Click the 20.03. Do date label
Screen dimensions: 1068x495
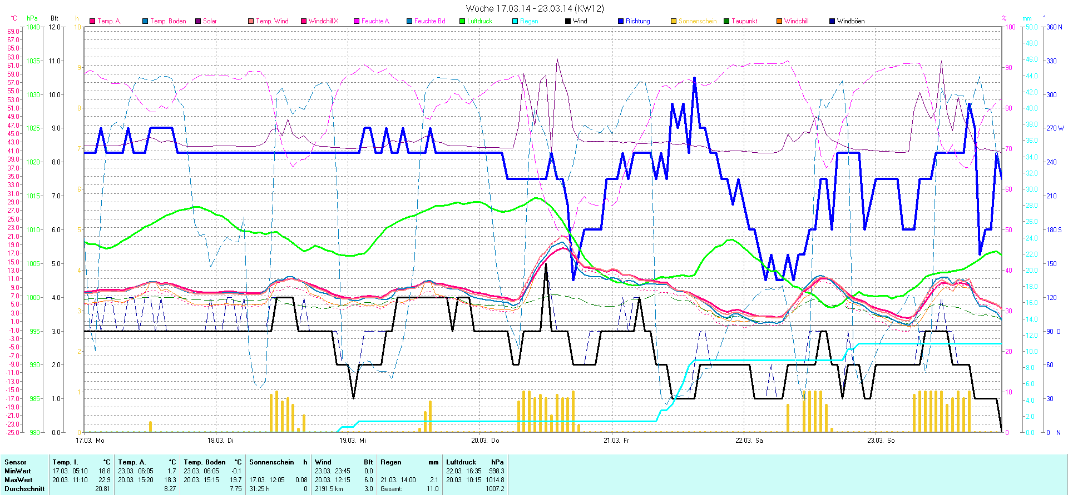click(485, 441)
